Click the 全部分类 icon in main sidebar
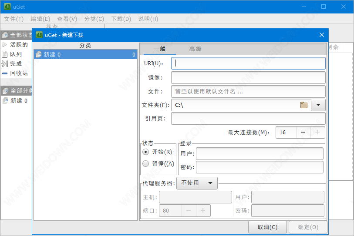 click(5, 91)
